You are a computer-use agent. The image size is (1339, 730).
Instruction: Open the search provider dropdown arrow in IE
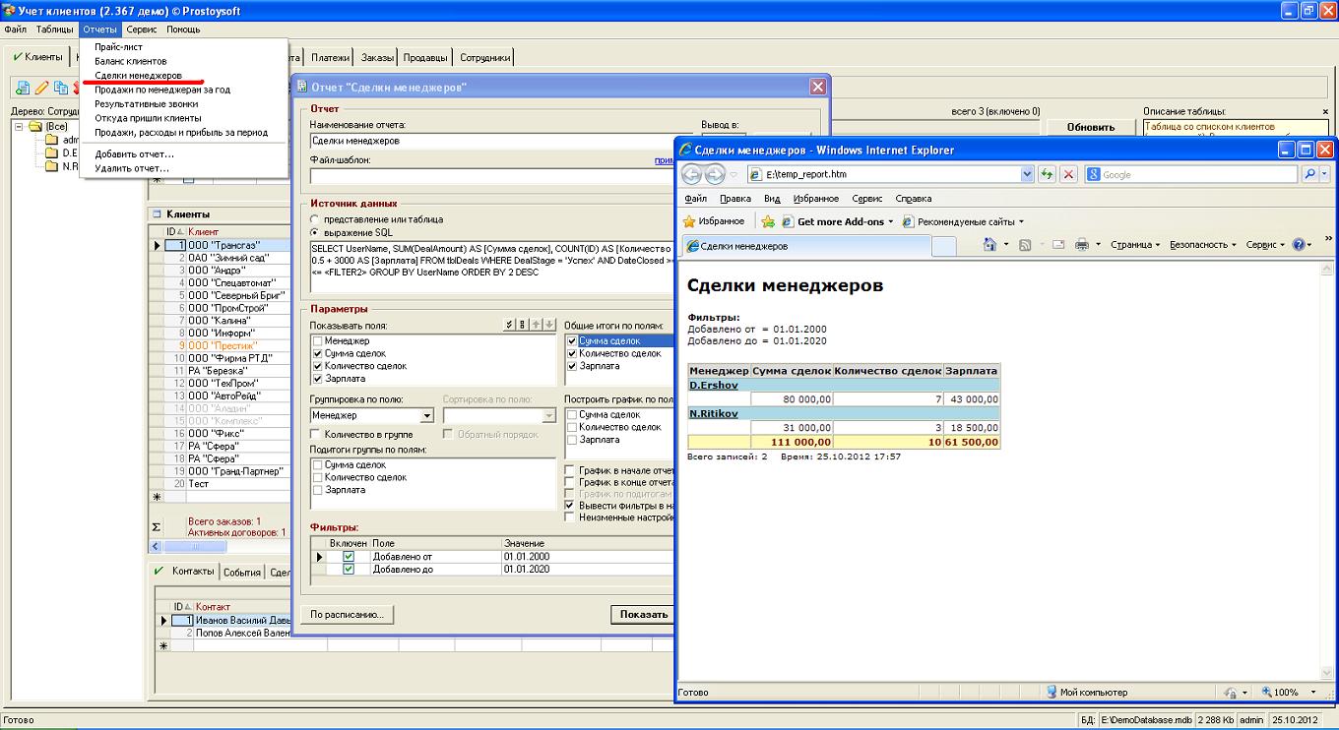(1324, 174)
